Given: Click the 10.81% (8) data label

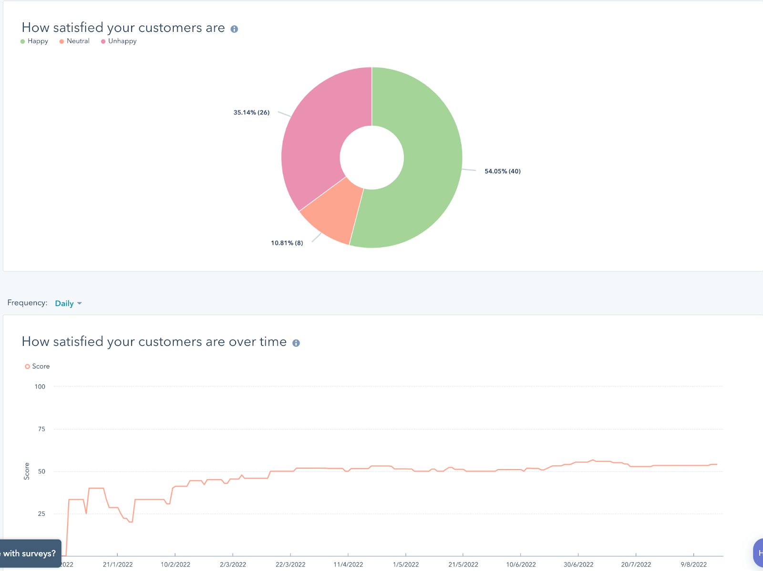Looking at the screenshot, I should click(287, 243).
